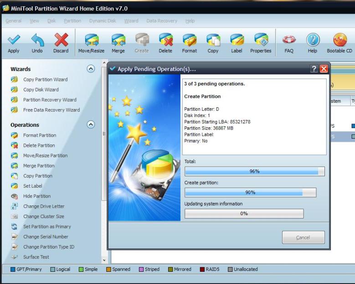Click the Mirrored olive legend swatch
355x284 pixels.
tap(170, 269)
